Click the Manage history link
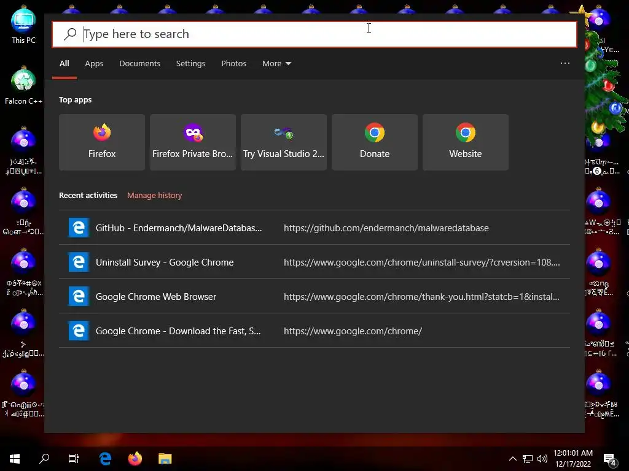Screen dimensions: 629x471 154,196
